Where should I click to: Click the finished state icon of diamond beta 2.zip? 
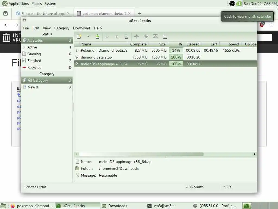tap(77, 57)
